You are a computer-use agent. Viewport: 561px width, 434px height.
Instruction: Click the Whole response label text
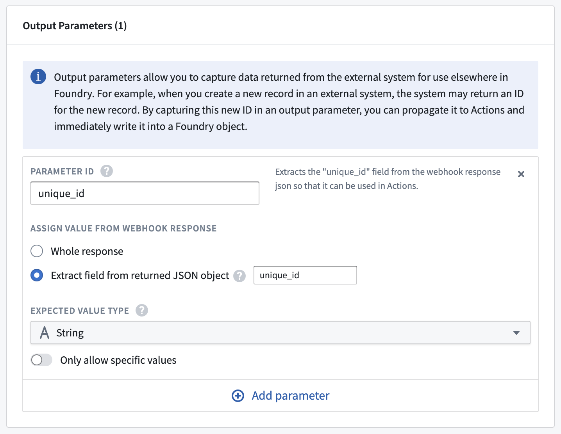(87, 251)
